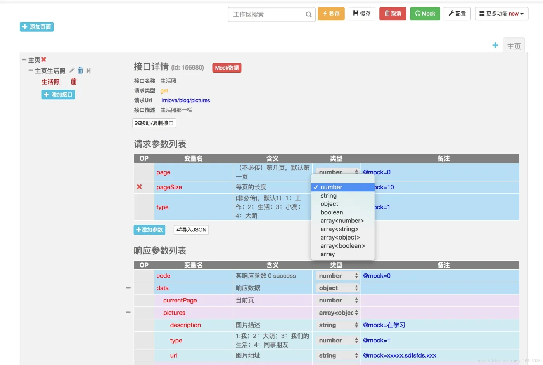The width and height of the screenshot is (543, 365).
Task: Click the 图片地址 meaning cell
Action: pos(273,355)
